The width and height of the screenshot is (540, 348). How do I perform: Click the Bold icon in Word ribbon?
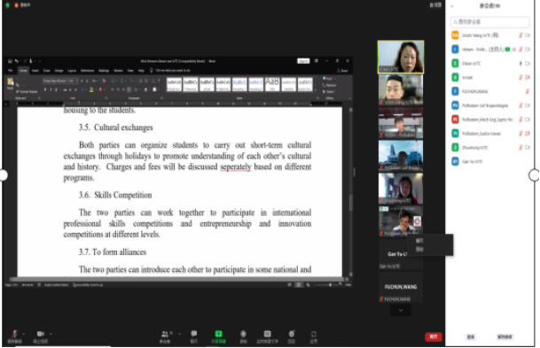44,89
